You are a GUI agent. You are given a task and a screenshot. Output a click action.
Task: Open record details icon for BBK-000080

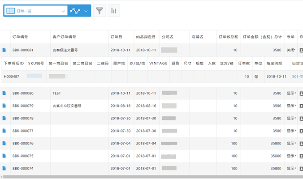pyautogui.click(x=4, y=93)
